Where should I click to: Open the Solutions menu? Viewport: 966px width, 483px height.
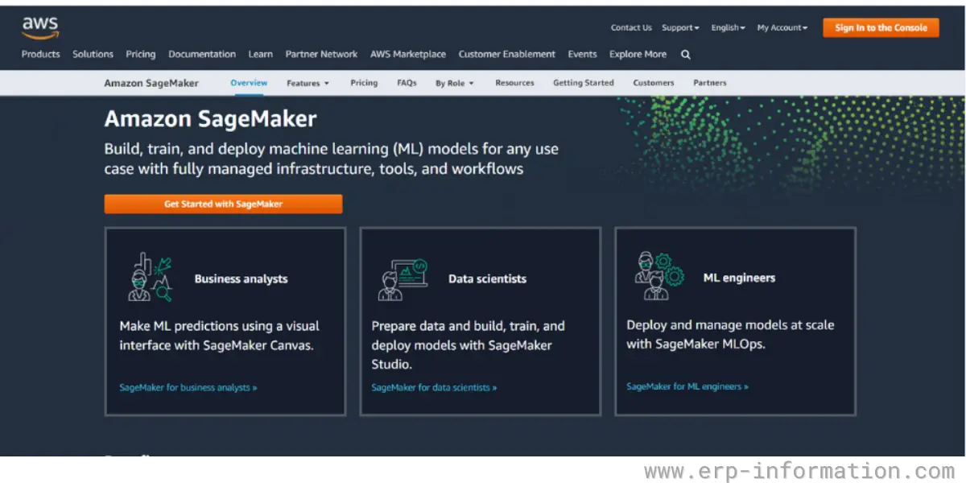pos(93,54)
